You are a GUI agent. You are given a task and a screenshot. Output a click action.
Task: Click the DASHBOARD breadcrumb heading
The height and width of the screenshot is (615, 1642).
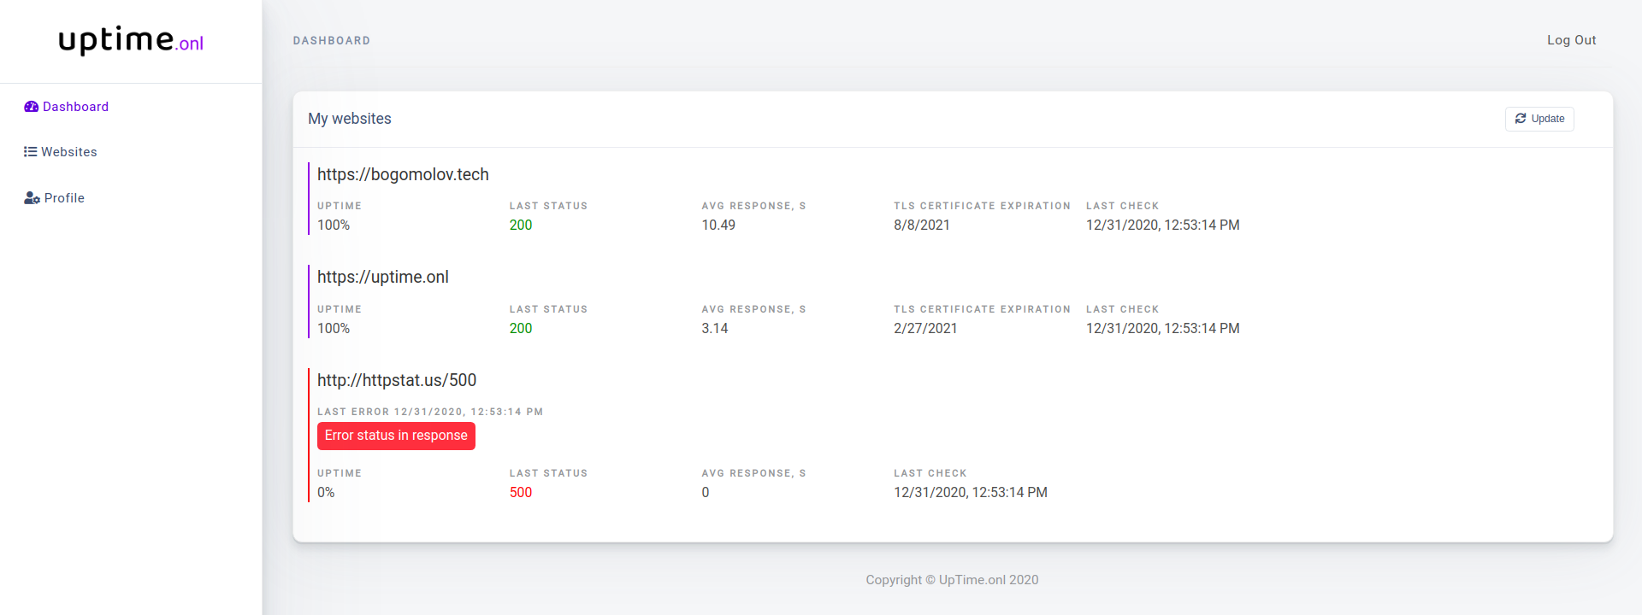click(332, 40)
